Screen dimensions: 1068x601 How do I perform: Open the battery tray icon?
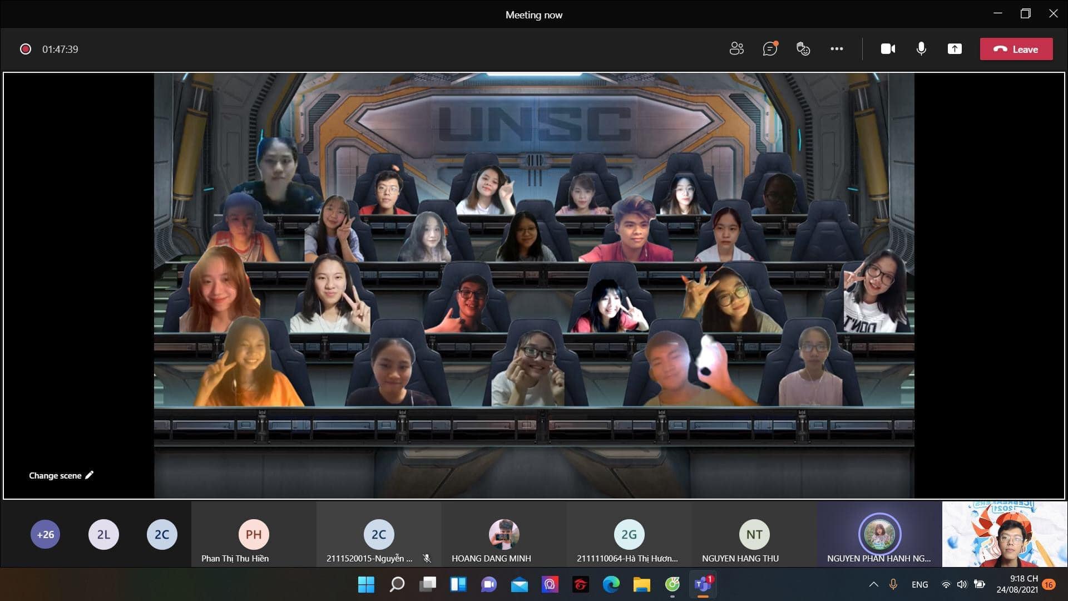(x=979, y=584)
